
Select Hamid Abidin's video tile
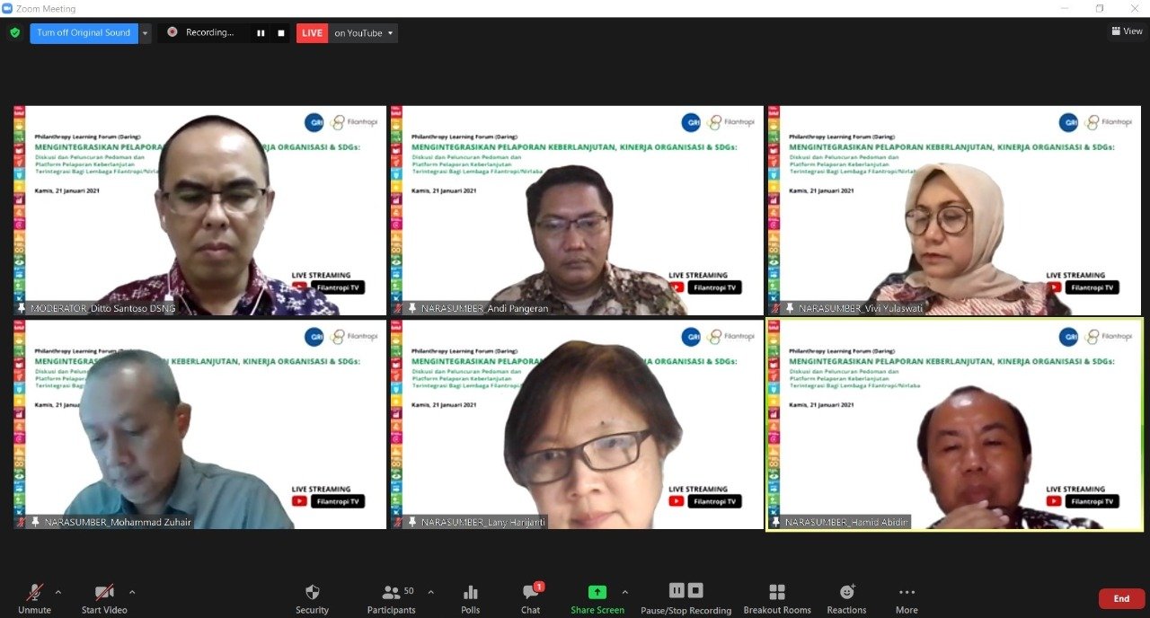(954, 424)
